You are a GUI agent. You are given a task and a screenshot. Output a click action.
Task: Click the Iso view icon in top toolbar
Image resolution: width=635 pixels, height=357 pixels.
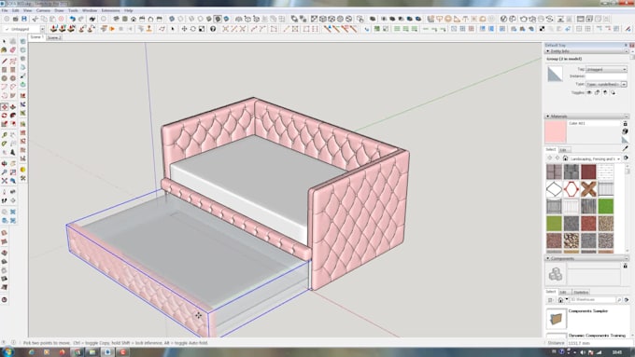[x=116, y=19]
